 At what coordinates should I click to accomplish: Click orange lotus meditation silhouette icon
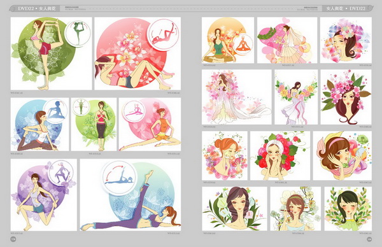244,45
